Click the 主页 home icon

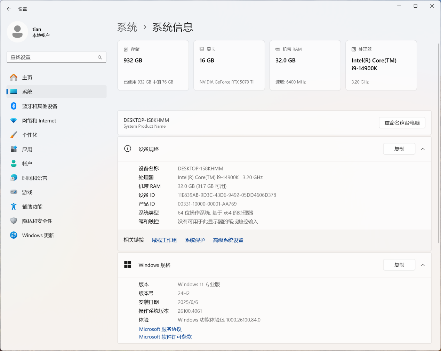click(14, 77)
